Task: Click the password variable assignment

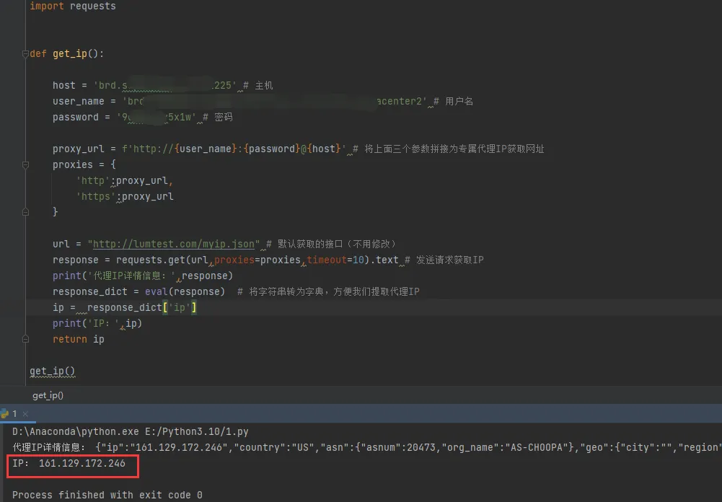Action: (124, 118)
